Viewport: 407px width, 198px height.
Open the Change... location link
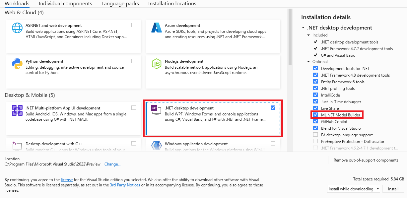coord(112,164)
